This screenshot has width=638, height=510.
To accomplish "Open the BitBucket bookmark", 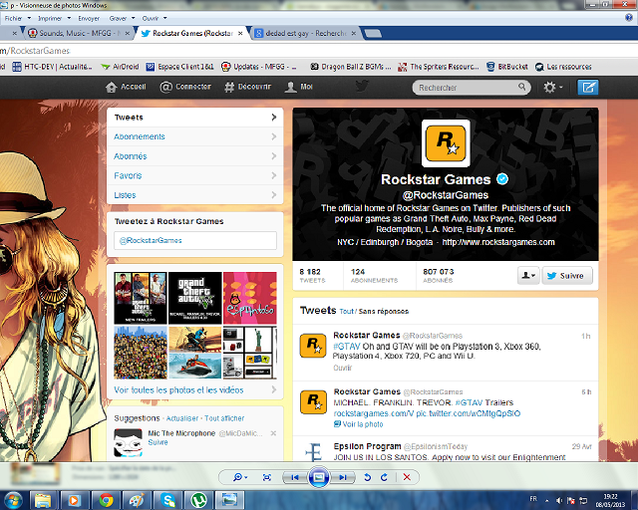I will pos(507,67).
